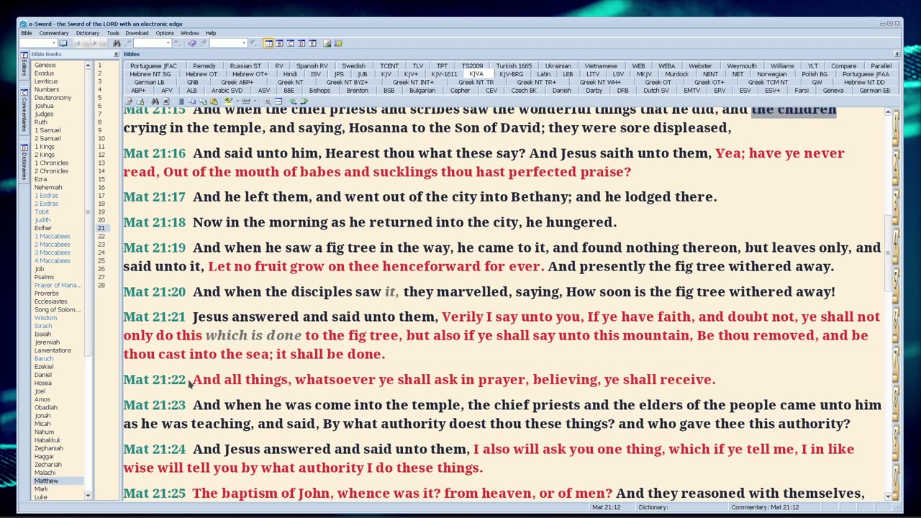Image resolution: width=921 pixels, height=518 pixels.
Task: Open the God underline style dropdown arrow
Action: click(x=255, y=101)
